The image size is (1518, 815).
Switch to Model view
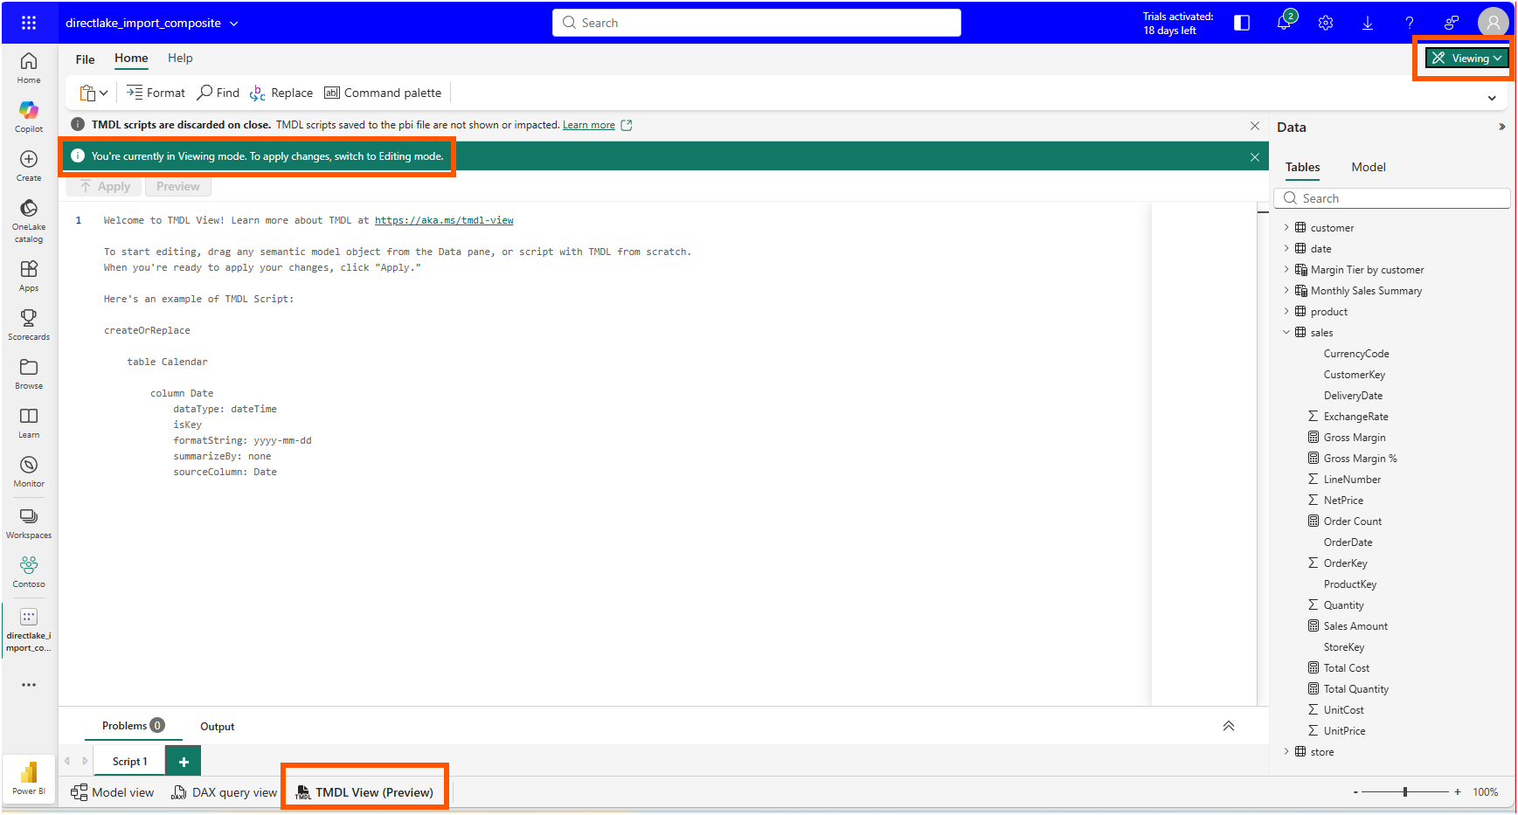click(x=112, y=792)
